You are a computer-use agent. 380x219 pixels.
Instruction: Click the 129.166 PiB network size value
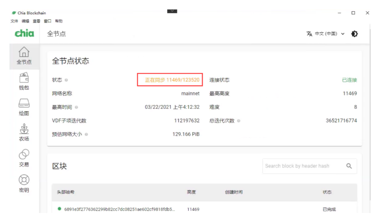[x=186, y=134]
